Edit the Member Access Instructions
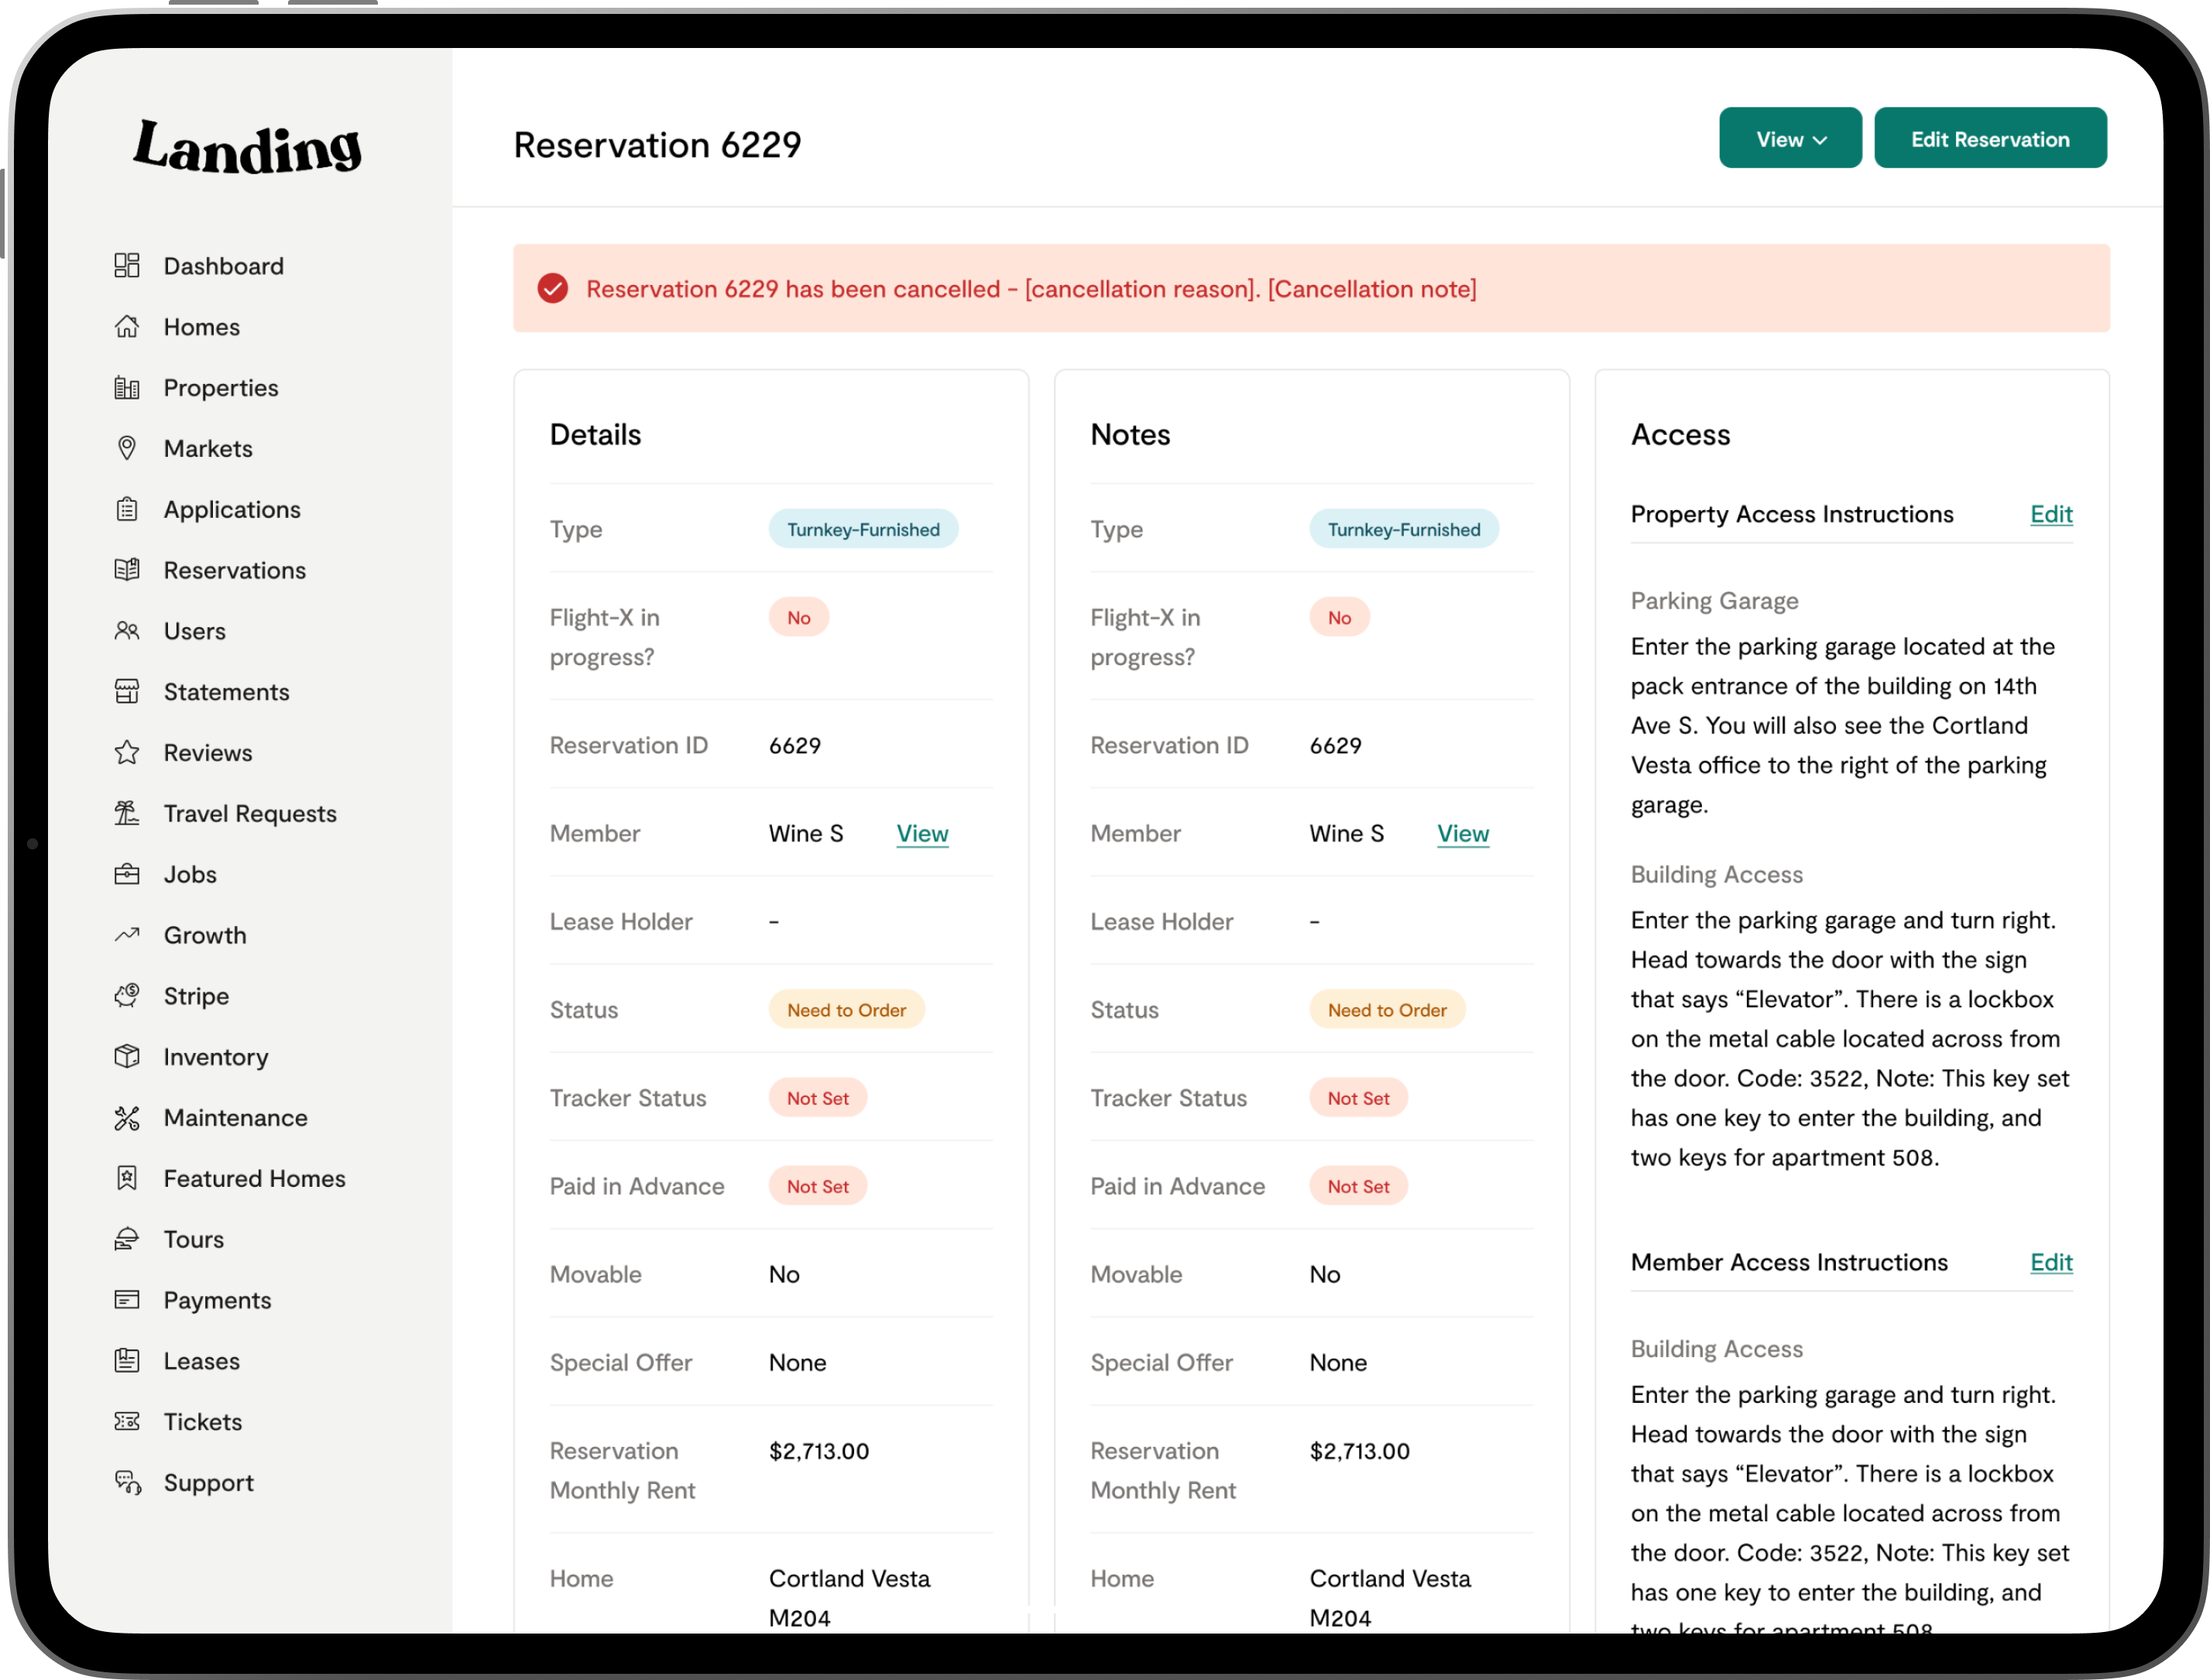2210x1680 pixels. [2051, 1262]
